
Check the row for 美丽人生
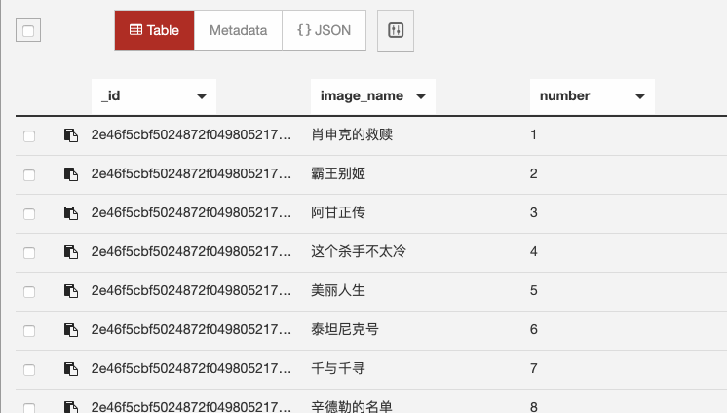tap(29, 292)
